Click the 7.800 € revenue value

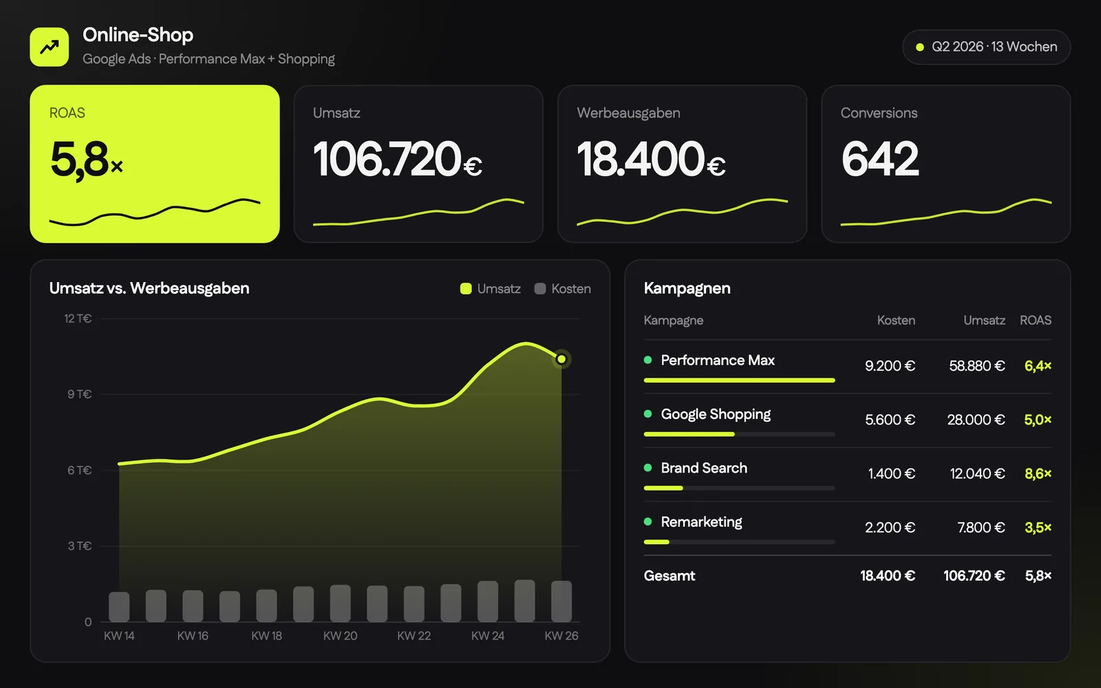[981, 528]
